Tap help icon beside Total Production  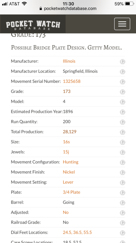pyautogui.click(x=122, y=132)
